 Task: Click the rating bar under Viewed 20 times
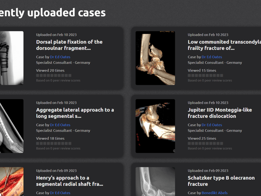tap(54, 76)
